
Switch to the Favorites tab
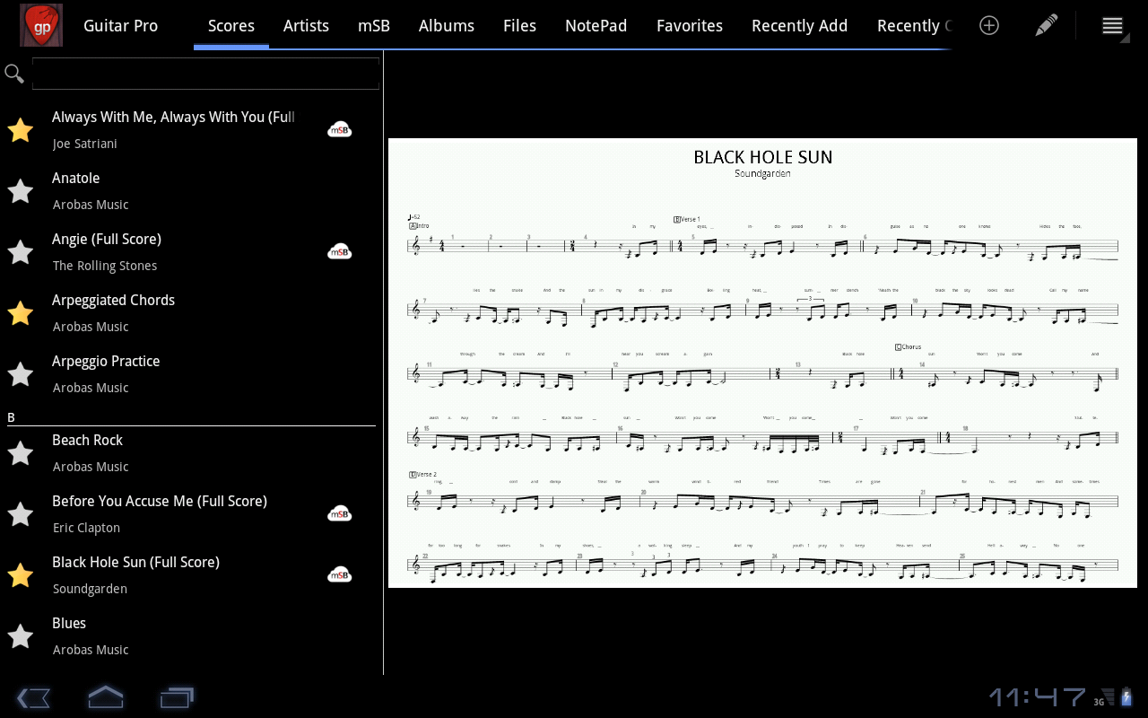click(690, 25)
